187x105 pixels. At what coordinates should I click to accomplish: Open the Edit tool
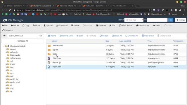112,25
